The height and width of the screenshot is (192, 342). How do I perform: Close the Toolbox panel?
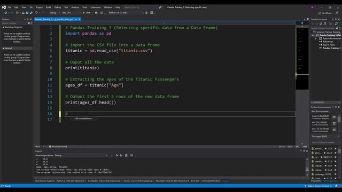pyautogui.click(x=31, y=19)
